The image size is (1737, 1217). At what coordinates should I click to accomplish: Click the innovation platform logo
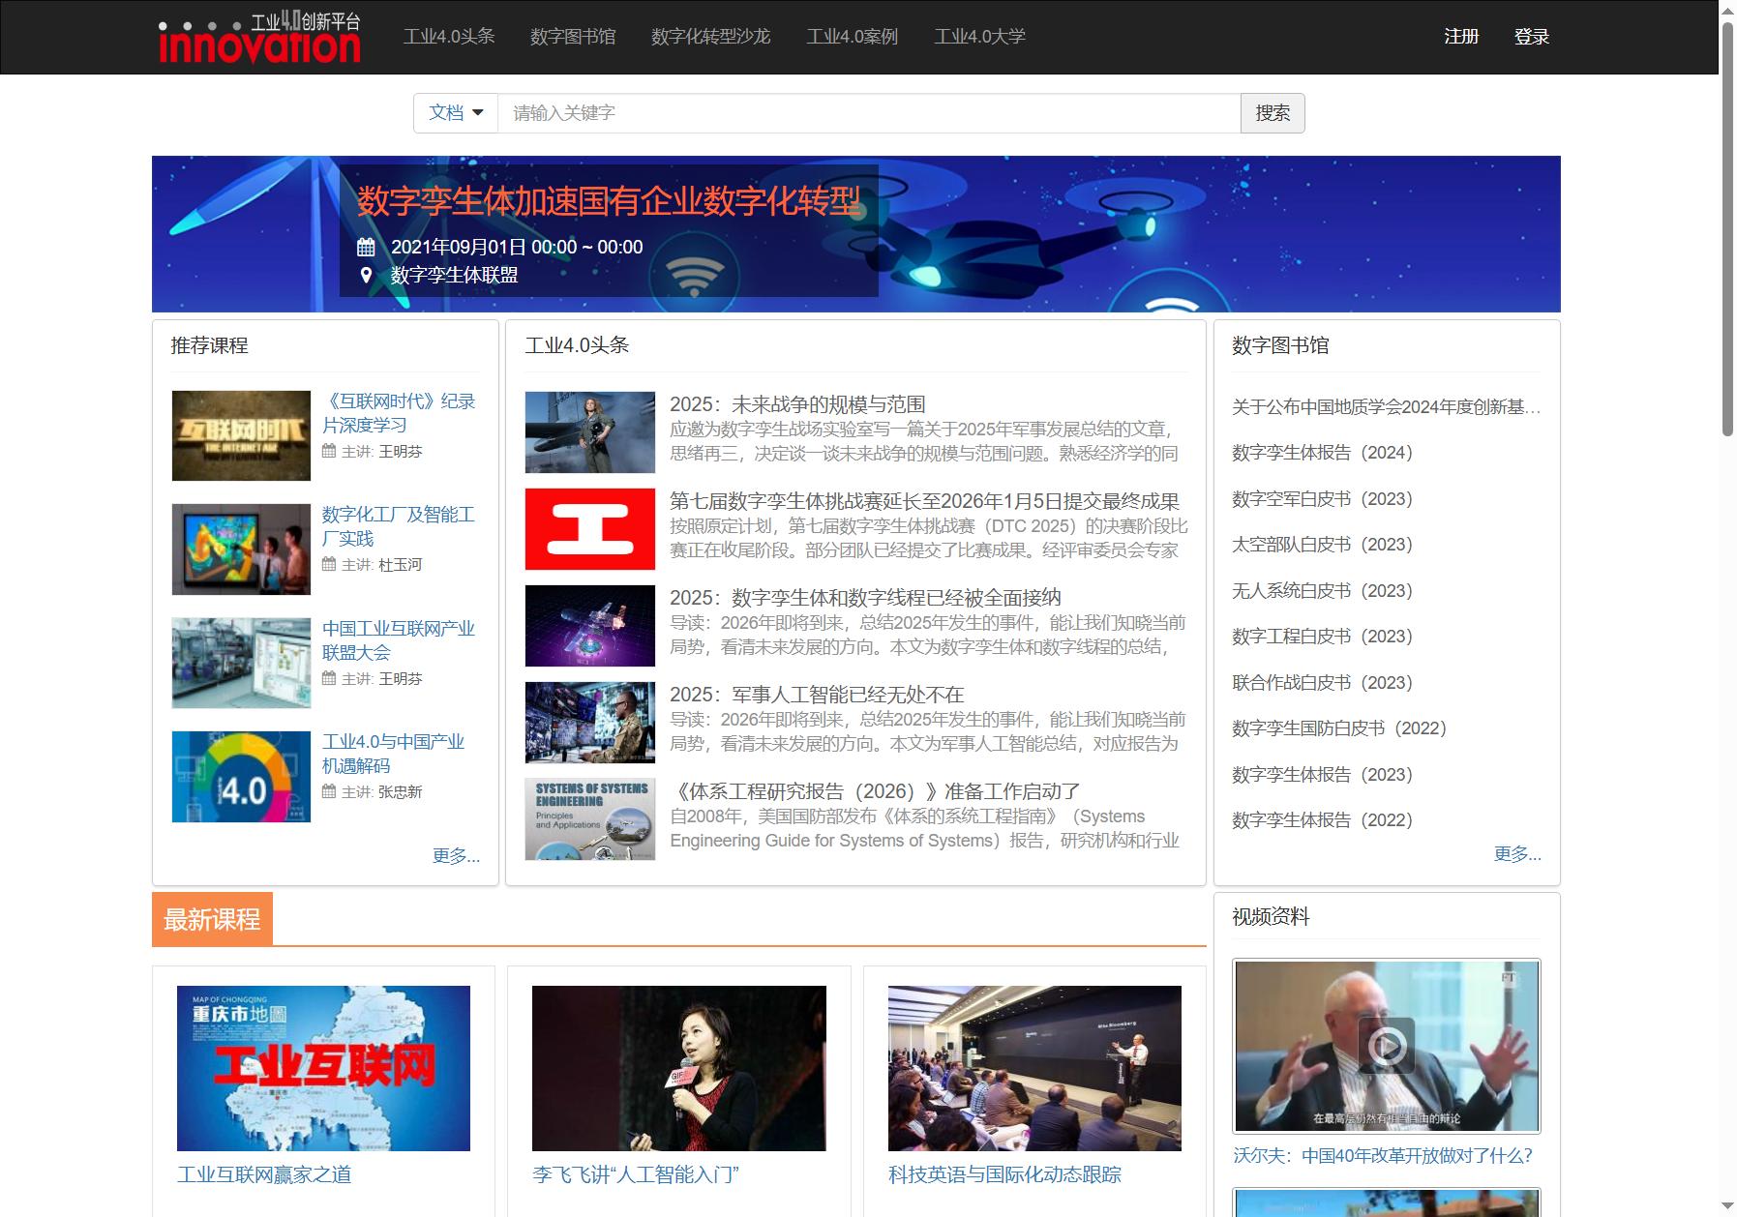259,39
